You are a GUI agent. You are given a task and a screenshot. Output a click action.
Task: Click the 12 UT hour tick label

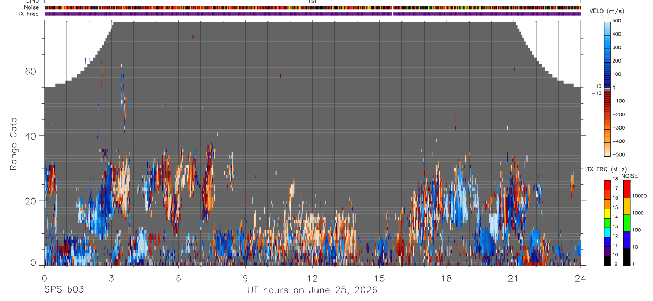point(312,278)
